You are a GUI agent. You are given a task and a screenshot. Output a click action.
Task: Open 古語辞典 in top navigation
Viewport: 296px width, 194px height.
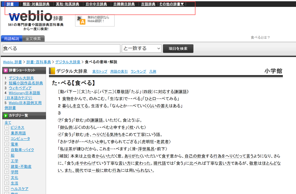click(x=148, y=4)
